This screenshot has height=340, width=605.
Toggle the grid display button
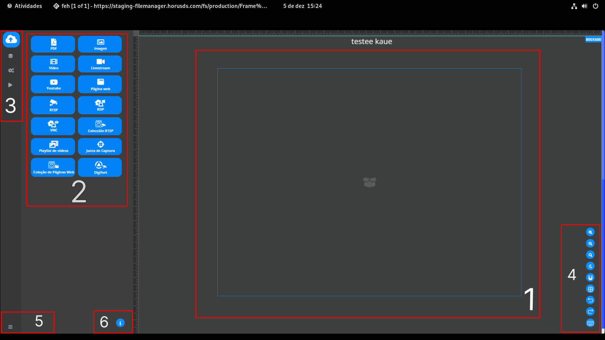tap(590, 289)
